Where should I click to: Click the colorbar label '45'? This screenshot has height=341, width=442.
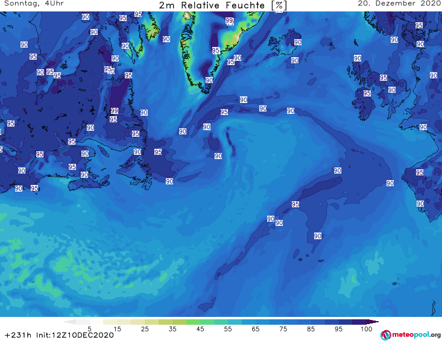coord(200,329)
